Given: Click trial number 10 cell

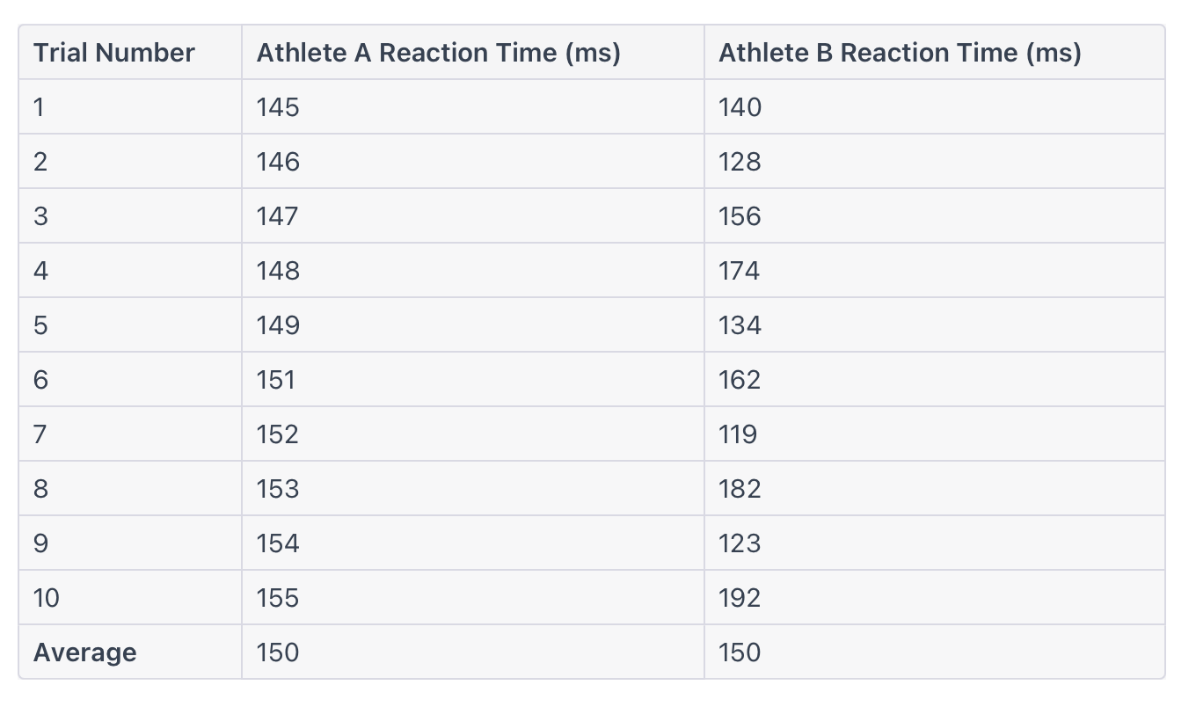Looking at the screenshot, I should click(130, 598).
